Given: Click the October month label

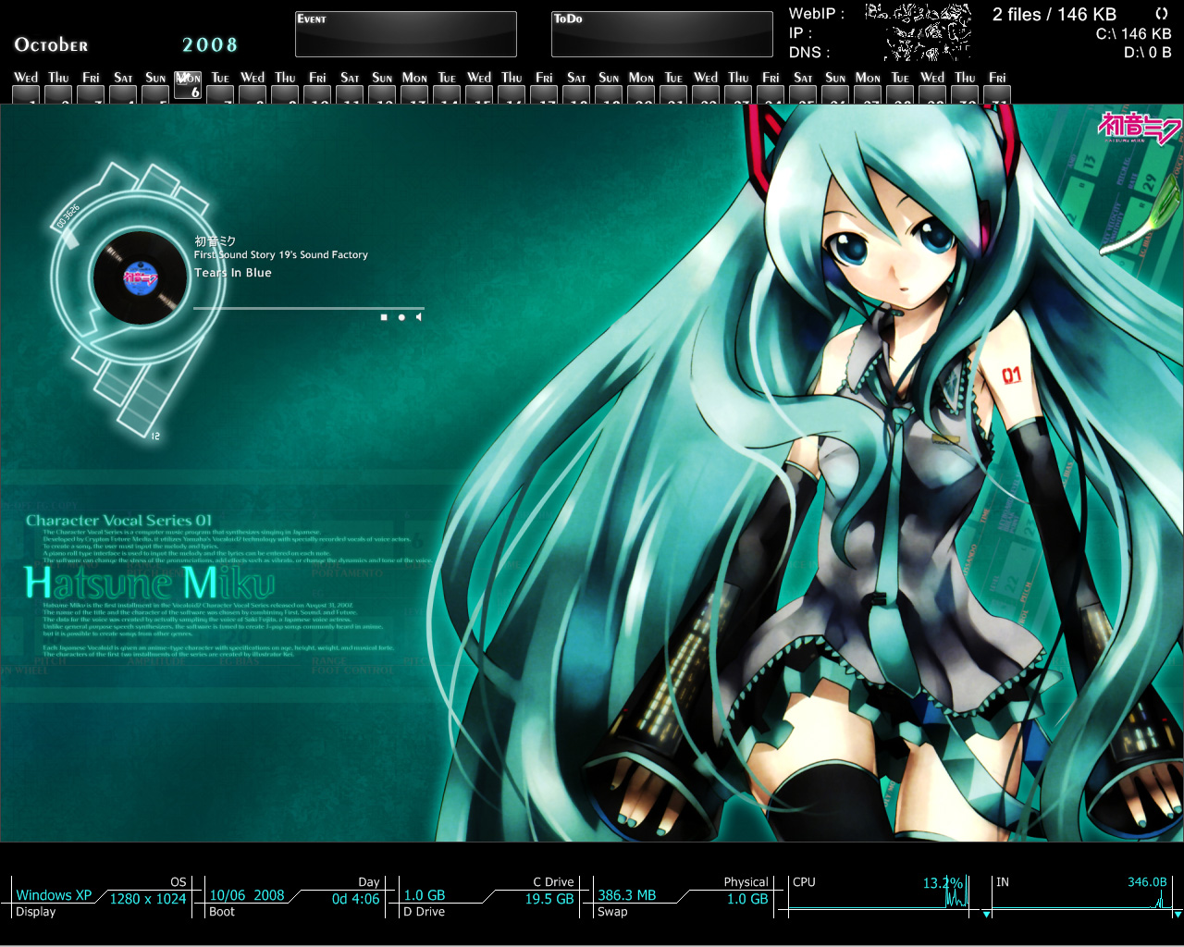Looking at the screenshot, I should pyautogui.click(x=52, y=44).
